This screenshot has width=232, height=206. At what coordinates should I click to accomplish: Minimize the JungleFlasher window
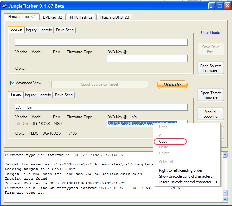212,6
